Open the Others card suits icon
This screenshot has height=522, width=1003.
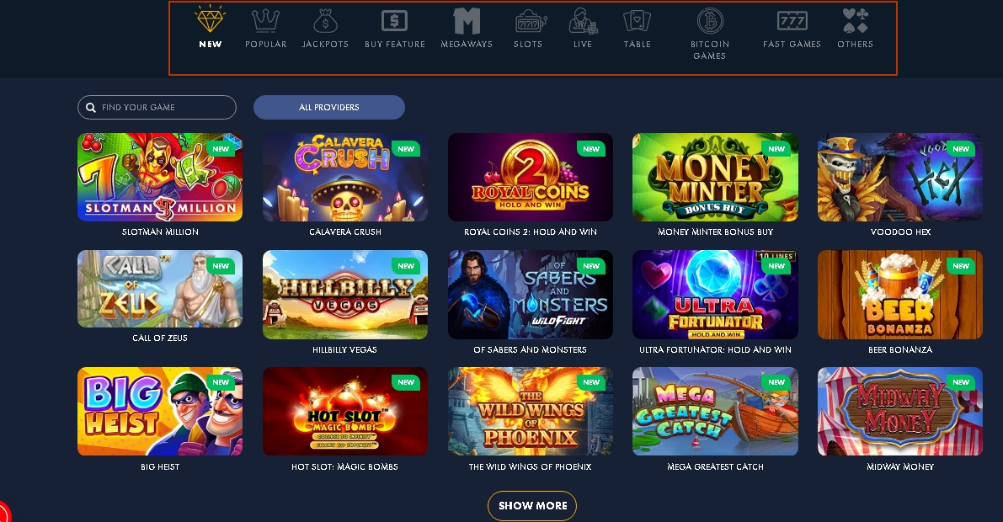[855, 21]
